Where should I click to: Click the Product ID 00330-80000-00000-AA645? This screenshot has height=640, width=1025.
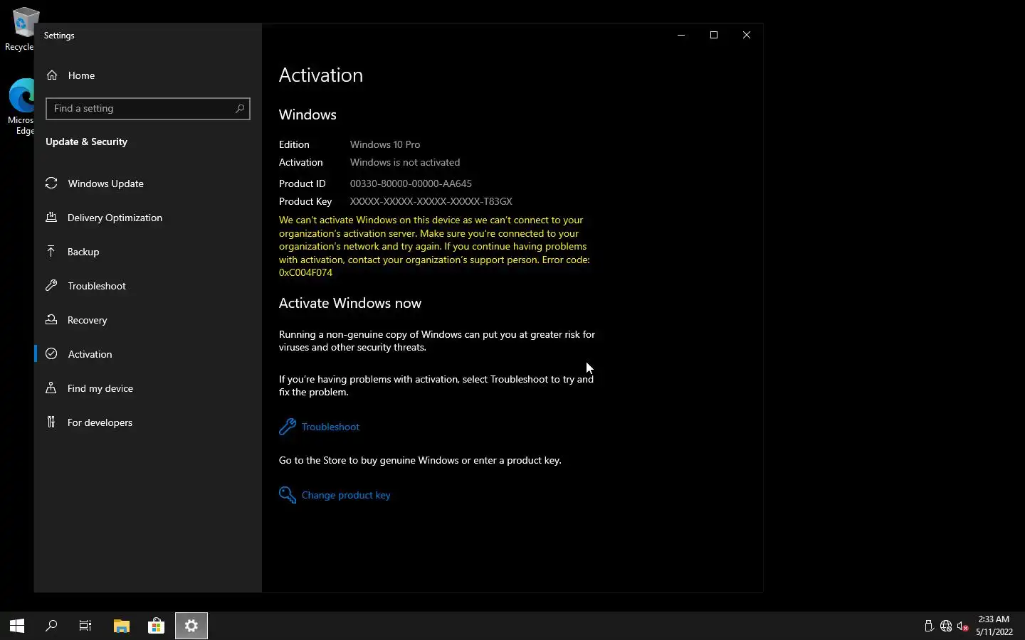click(x=411, y=183)
